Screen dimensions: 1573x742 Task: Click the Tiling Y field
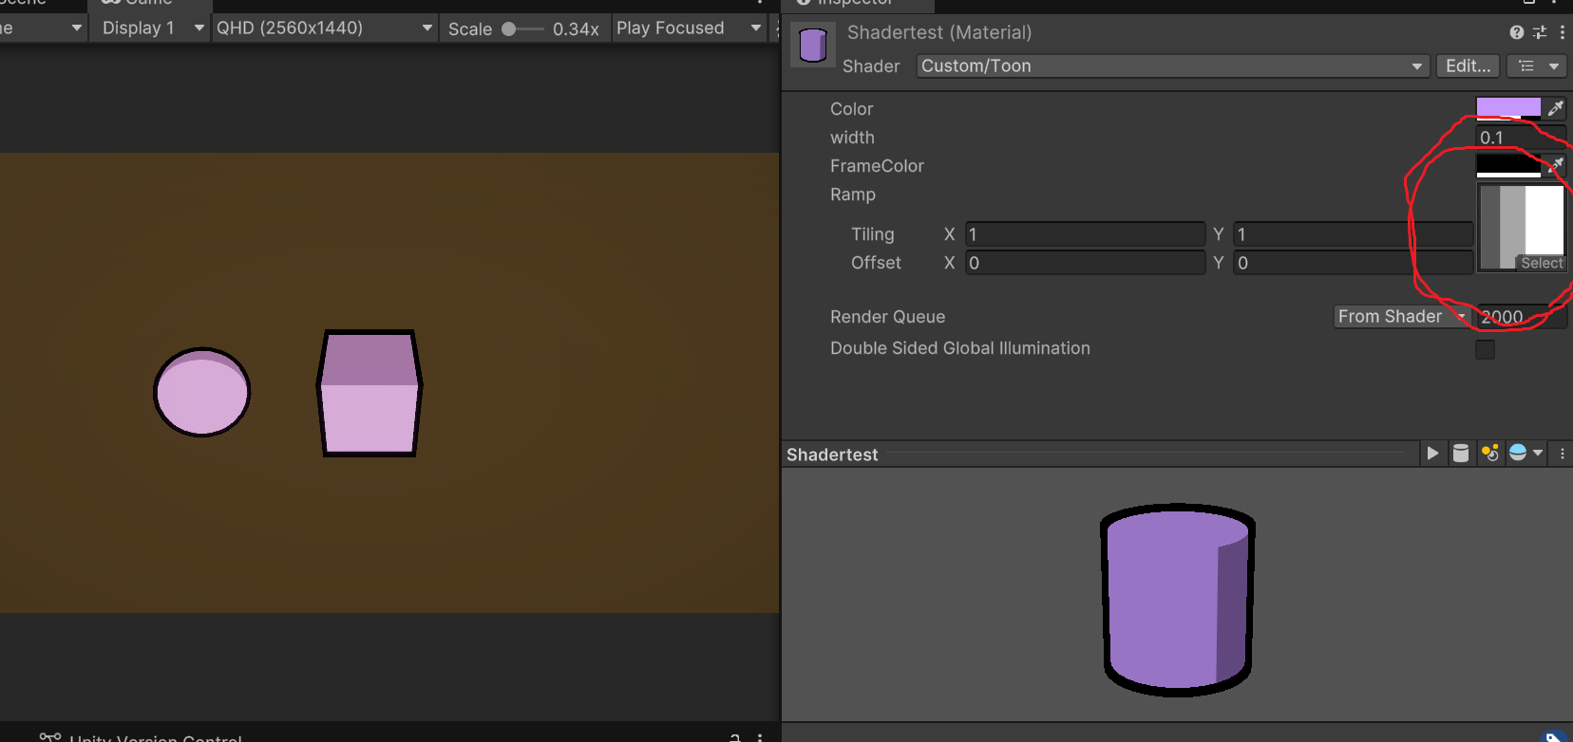pyautogui.click(x=1353, y=234)
